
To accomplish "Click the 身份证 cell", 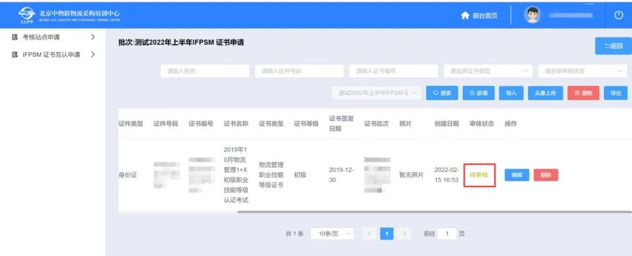I will tap(128, 175).
